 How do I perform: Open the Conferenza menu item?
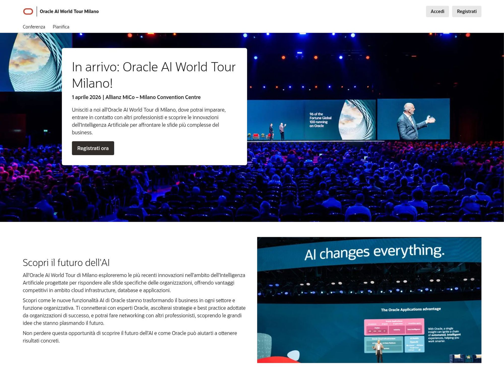34,27
